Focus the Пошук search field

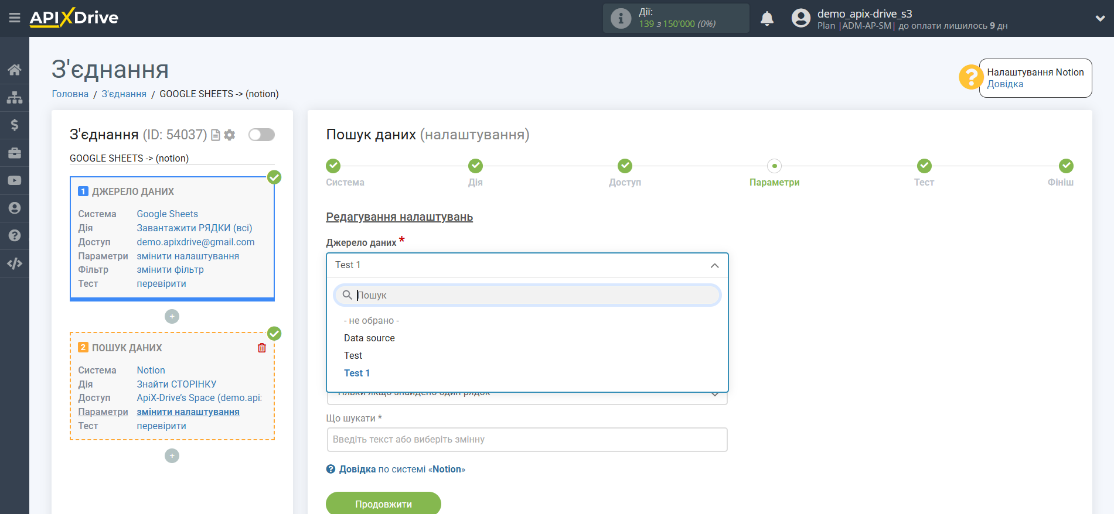(527, 295)
